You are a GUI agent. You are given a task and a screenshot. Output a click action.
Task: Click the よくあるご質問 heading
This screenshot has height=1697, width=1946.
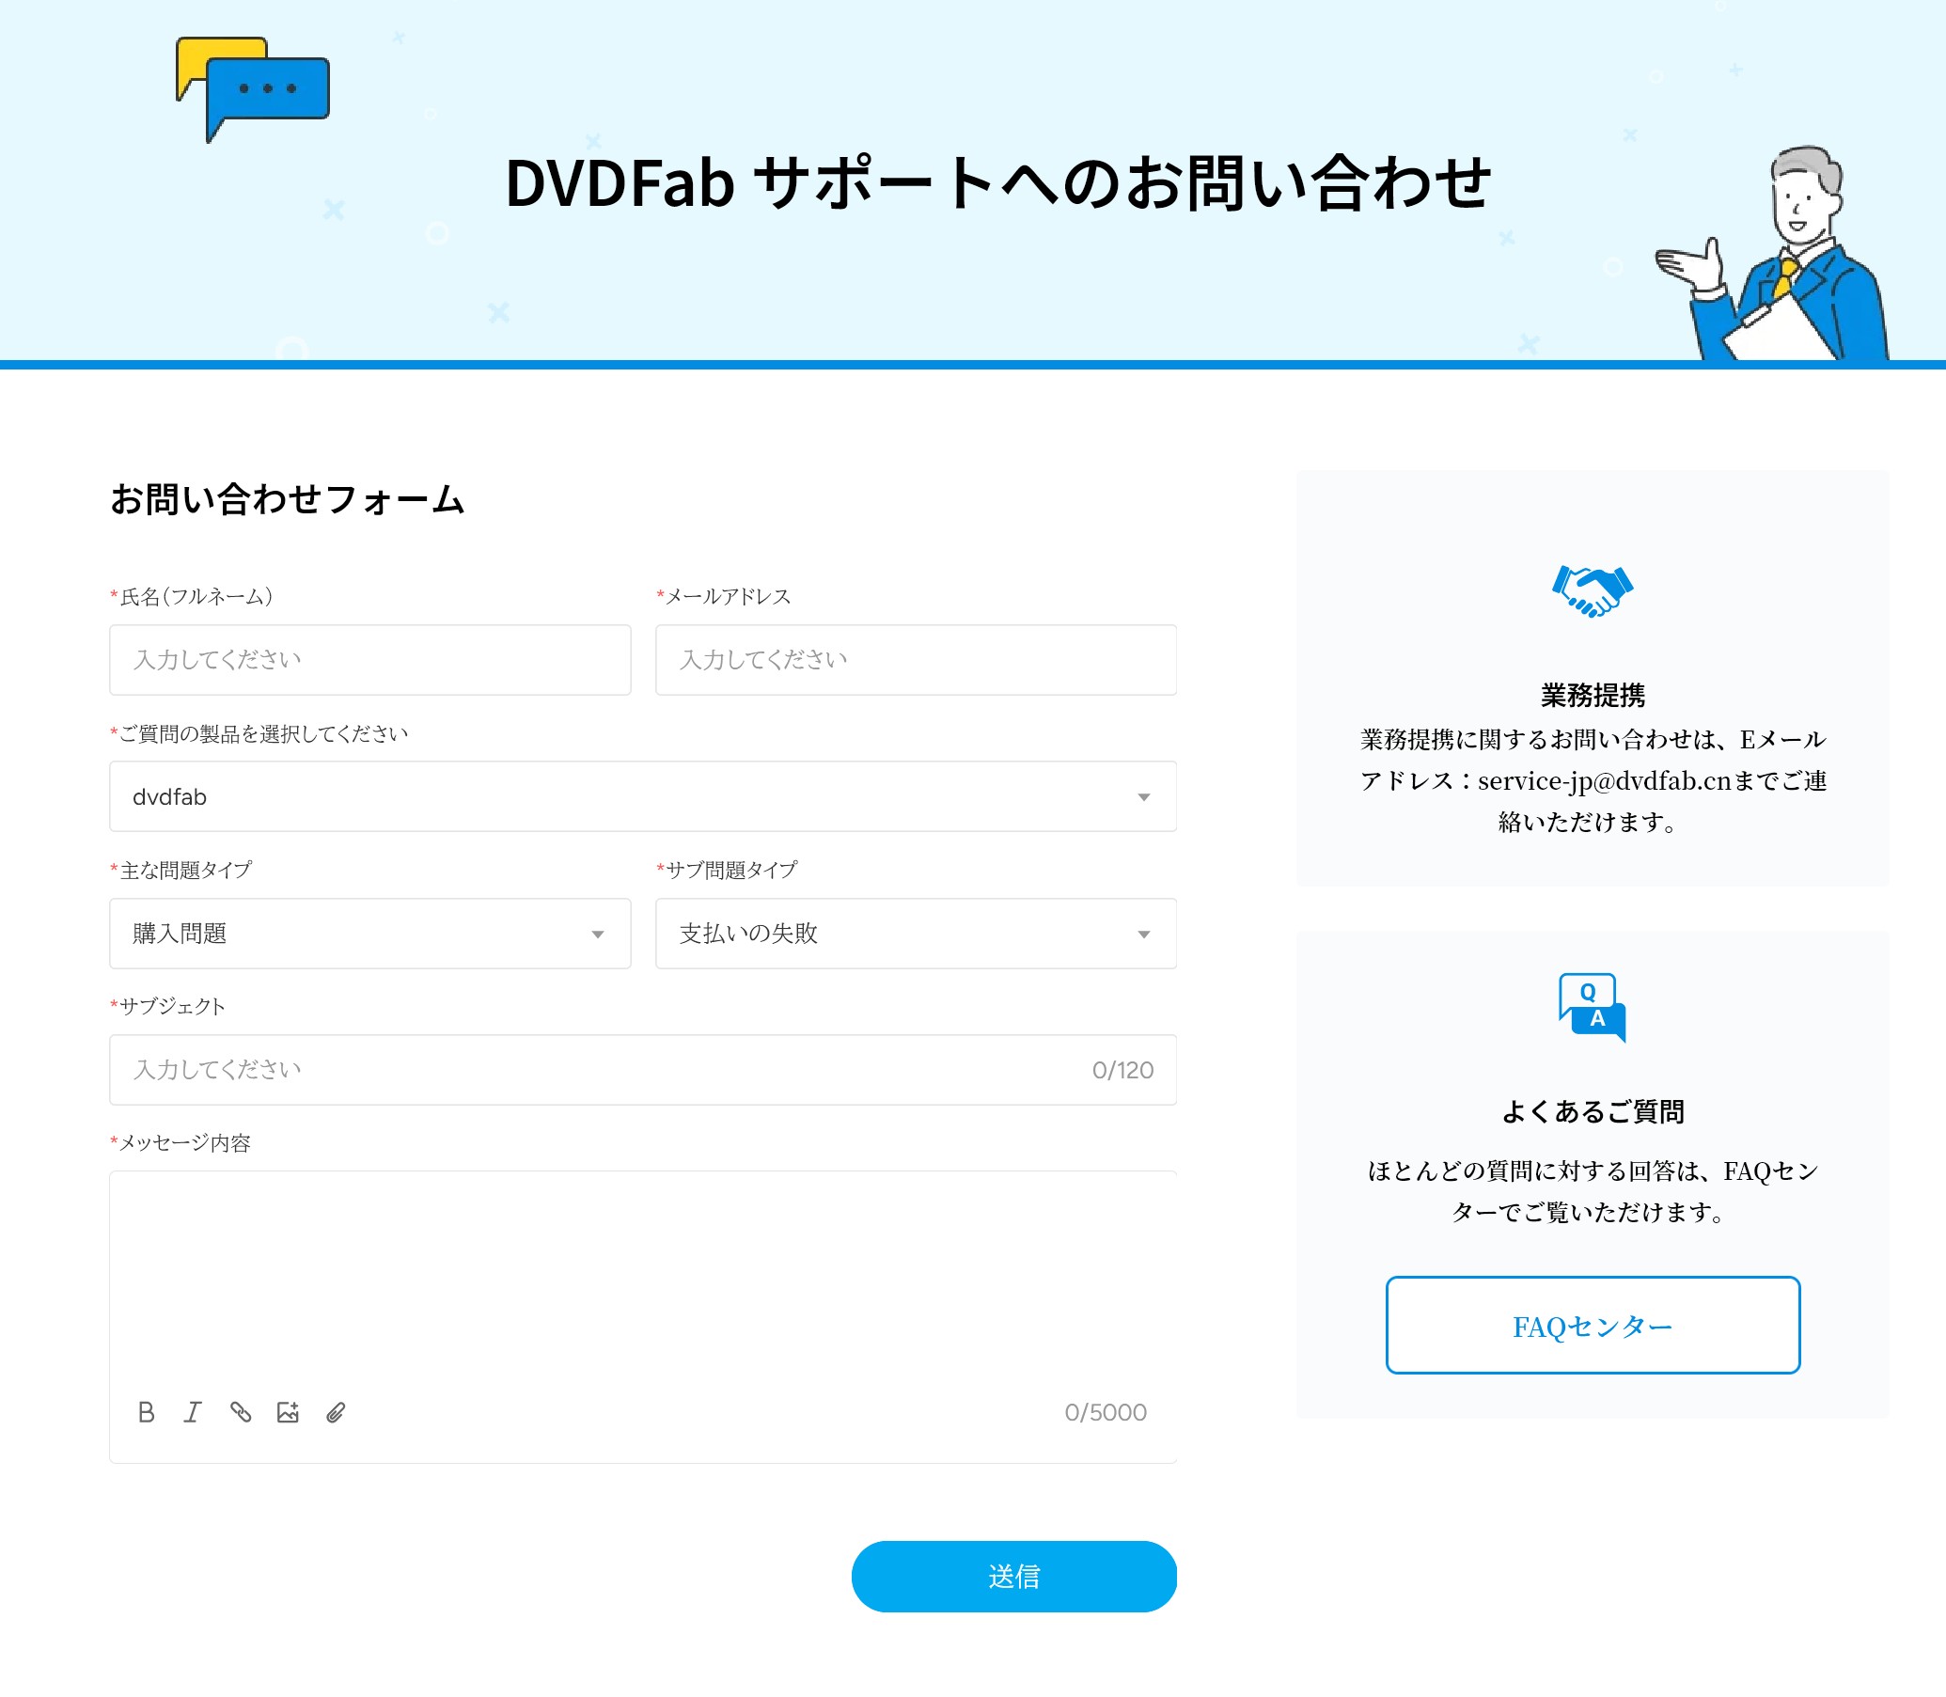(1593, 1112)
